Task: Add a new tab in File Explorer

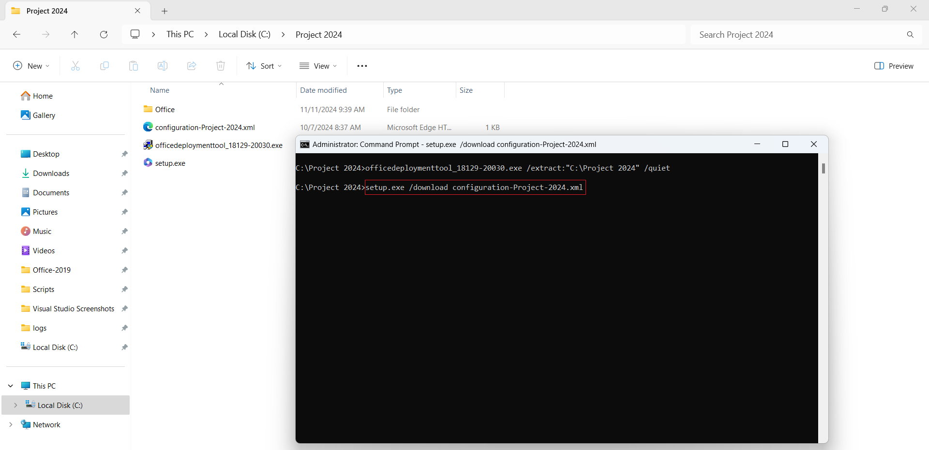Action: [x=165, y=11]
